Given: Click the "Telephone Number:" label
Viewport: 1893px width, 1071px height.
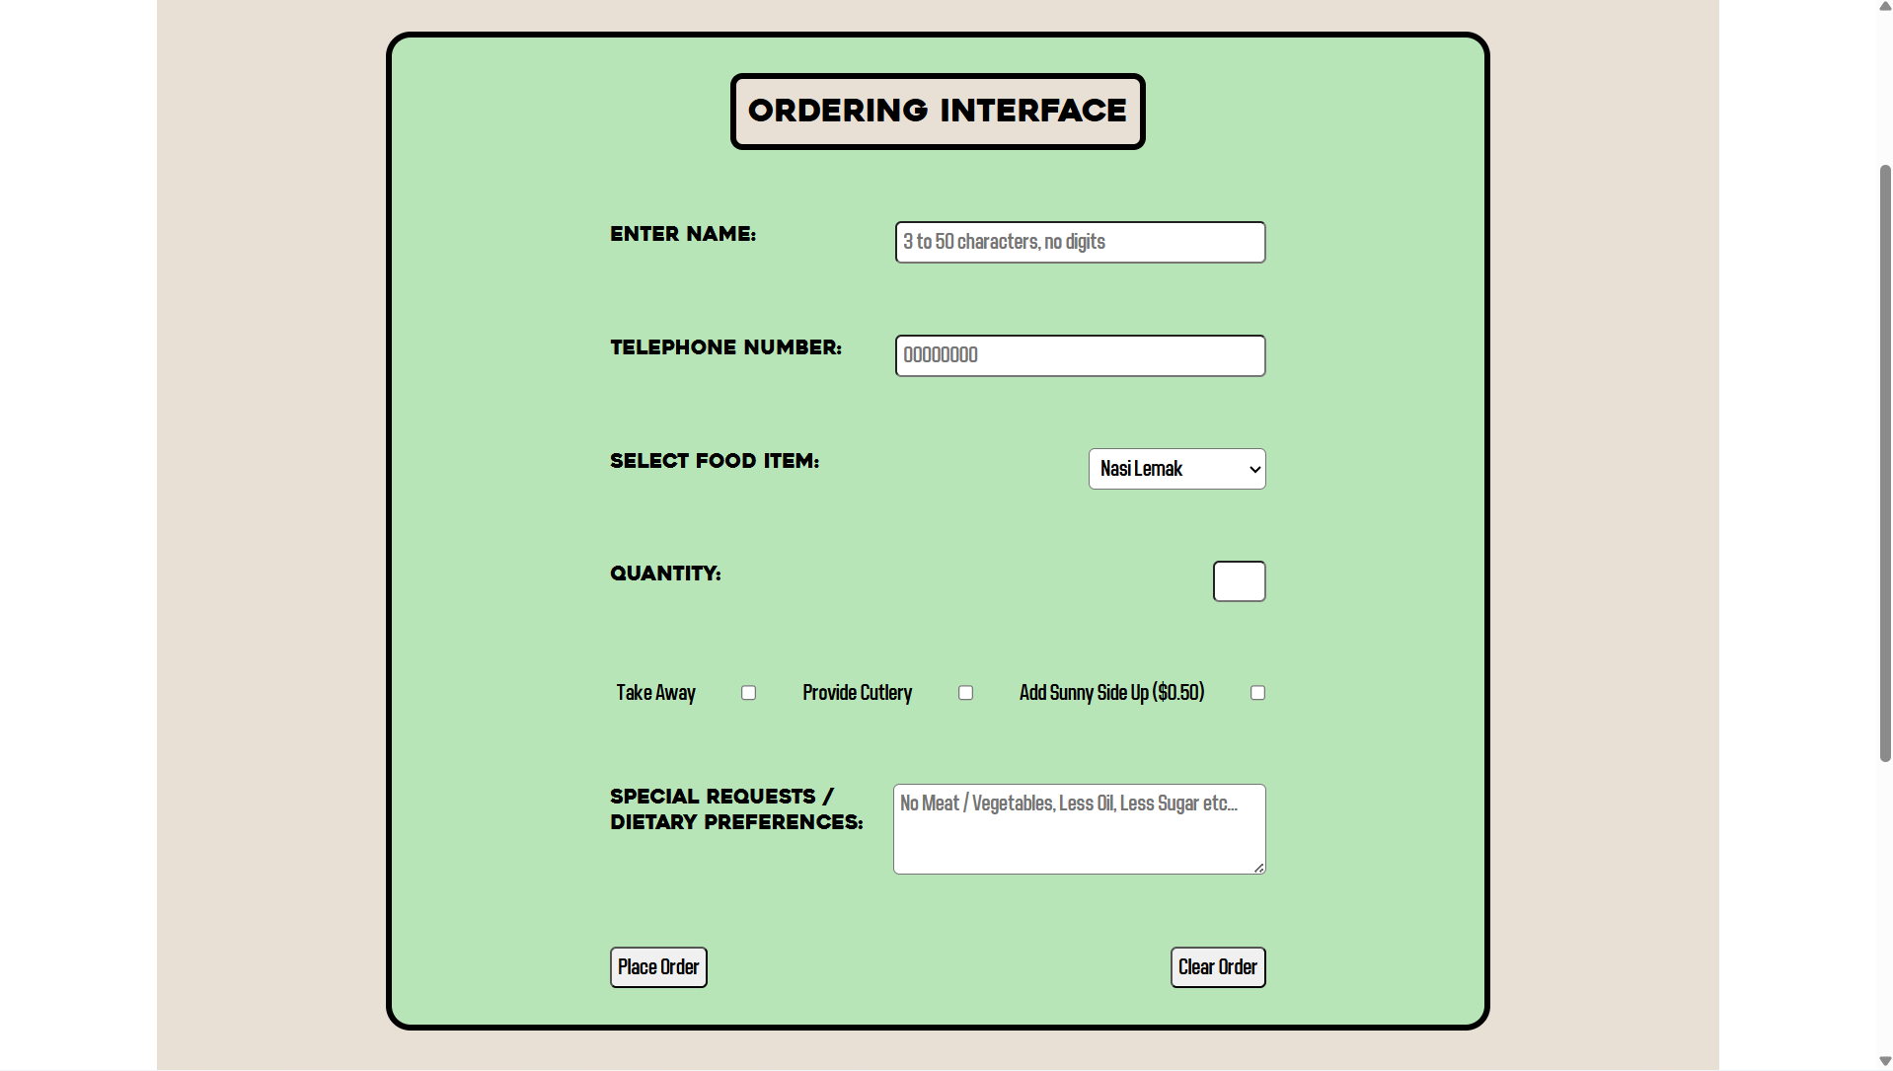Looking at the screenshot, I should (725, 347).
